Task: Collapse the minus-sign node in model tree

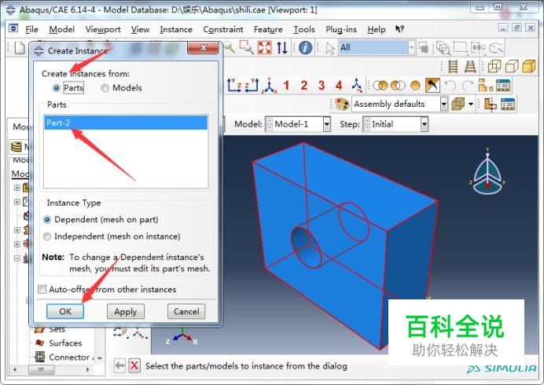Action: pyautogui.click(x=17, y=258)
